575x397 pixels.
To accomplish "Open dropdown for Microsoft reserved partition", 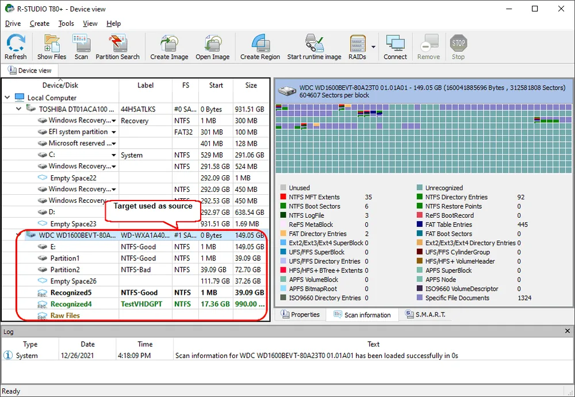I will 114,143.
